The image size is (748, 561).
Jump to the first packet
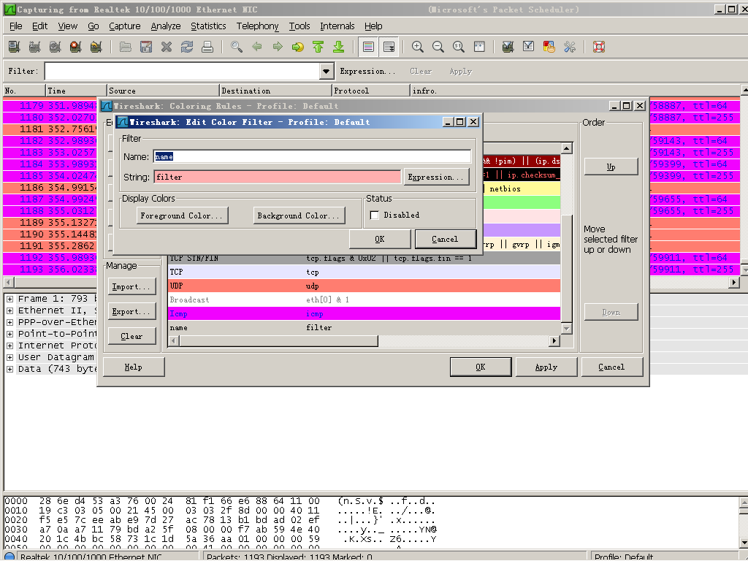click(318, 47)
